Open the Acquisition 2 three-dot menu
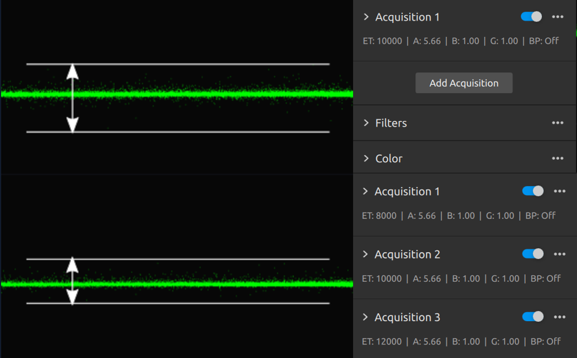The width and height of the screenshot is (577, 358). pyautogui.click(x=559, y=254)
